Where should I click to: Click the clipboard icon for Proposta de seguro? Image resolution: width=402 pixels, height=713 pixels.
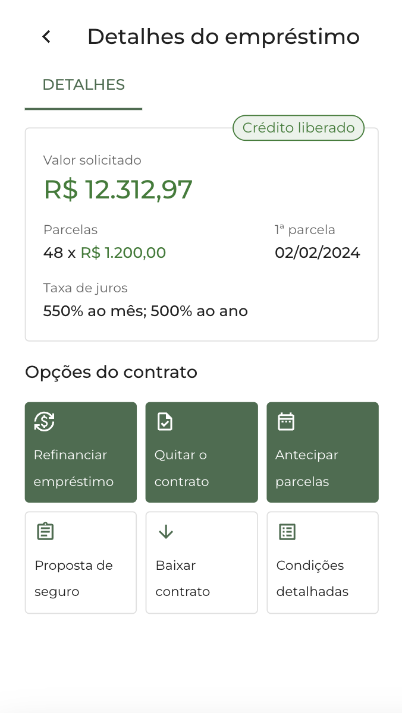click(x=45, y=531)
